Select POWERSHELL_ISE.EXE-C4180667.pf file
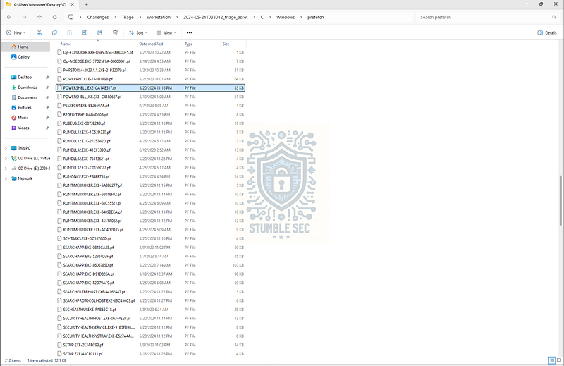Screen dimensions: 564x366 (150, 97)
